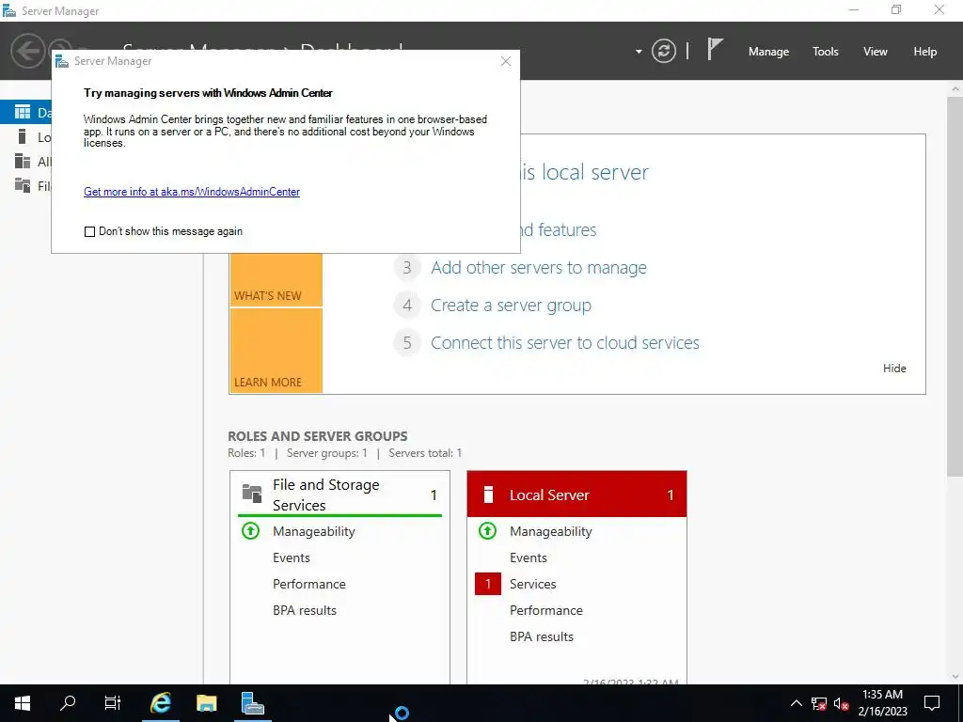
Task: Open the taskbar clock and date
Action: pyautogui.click(x=882, y=703)
